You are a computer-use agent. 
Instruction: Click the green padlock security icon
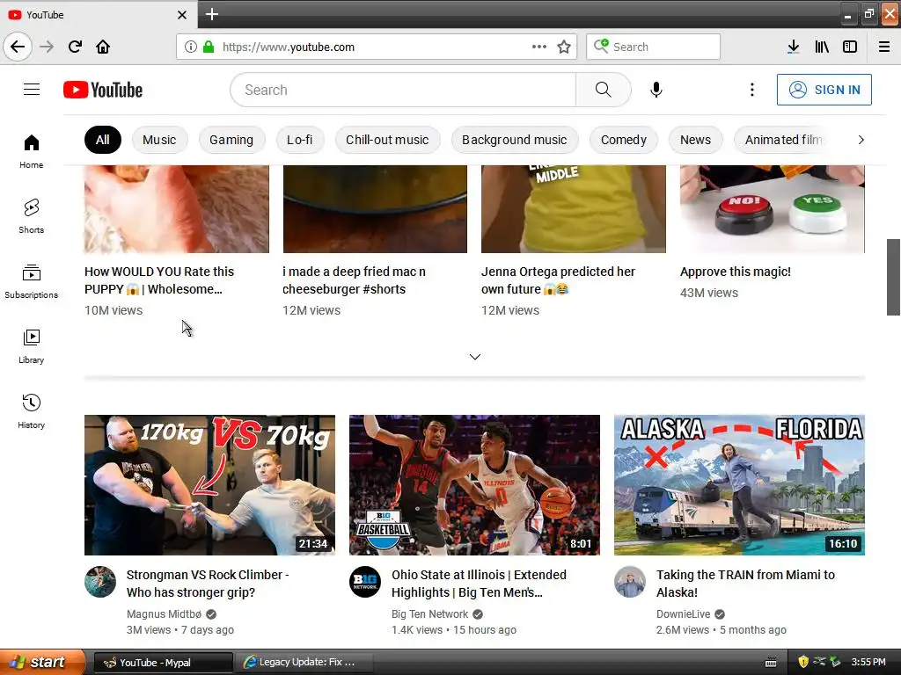pyautogui.click(x=209, y=47)
